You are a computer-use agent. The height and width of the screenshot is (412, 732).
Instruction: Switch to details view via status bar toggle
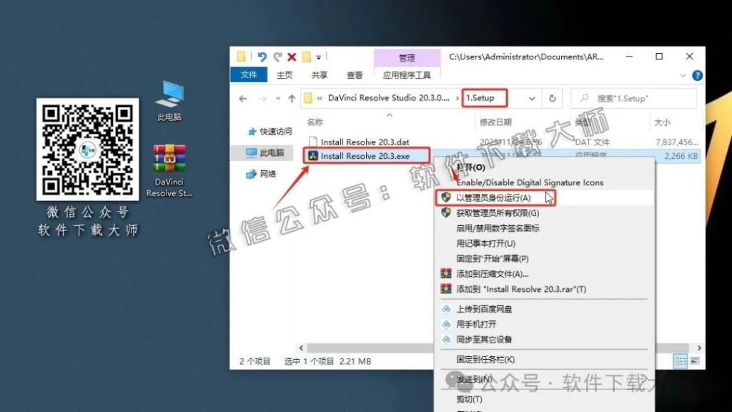(x=680, y=361)
